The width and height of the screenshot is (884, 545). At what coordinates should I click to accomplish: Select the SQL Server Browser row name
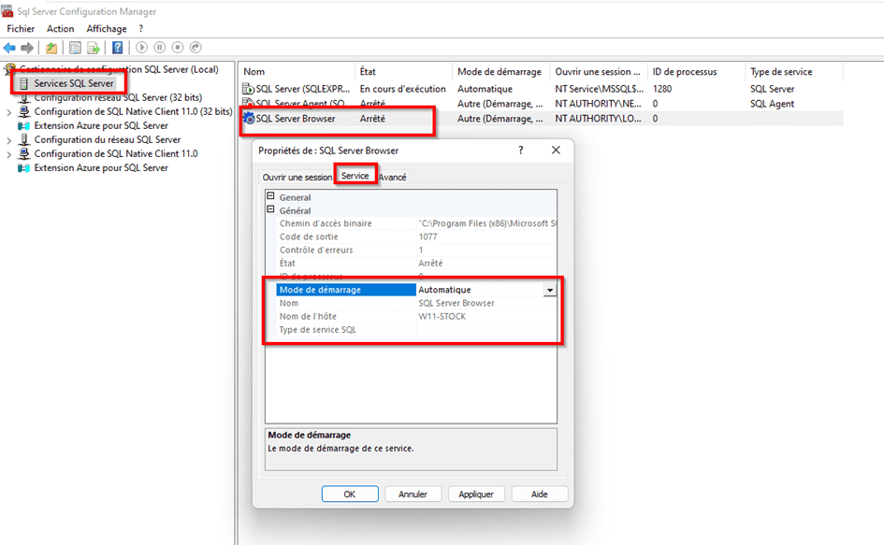coord(296,119)
